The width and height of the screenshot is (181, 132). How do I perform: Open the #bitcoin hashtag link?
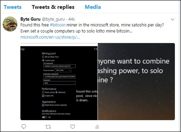pyautogui.click(x=58, y=25)
